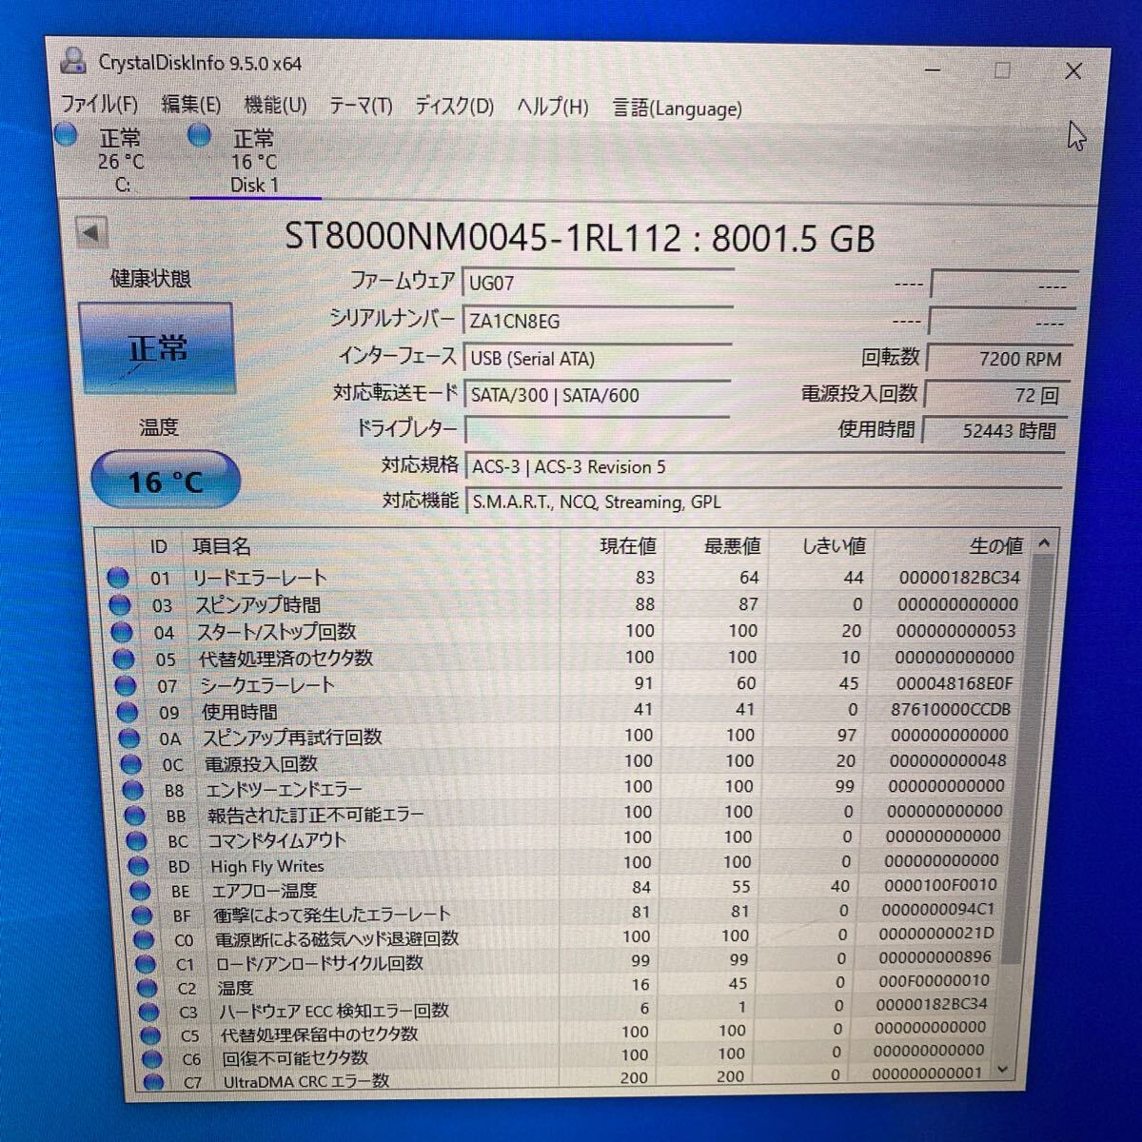The height and width of the screenshot is (1142, 1142).
Task: Open the 言語(Language) menu
Action: coord(677,108)
